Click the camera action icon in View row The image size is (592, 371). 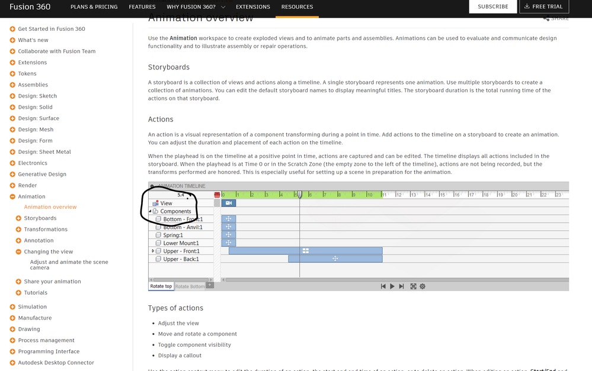[229, 203]
